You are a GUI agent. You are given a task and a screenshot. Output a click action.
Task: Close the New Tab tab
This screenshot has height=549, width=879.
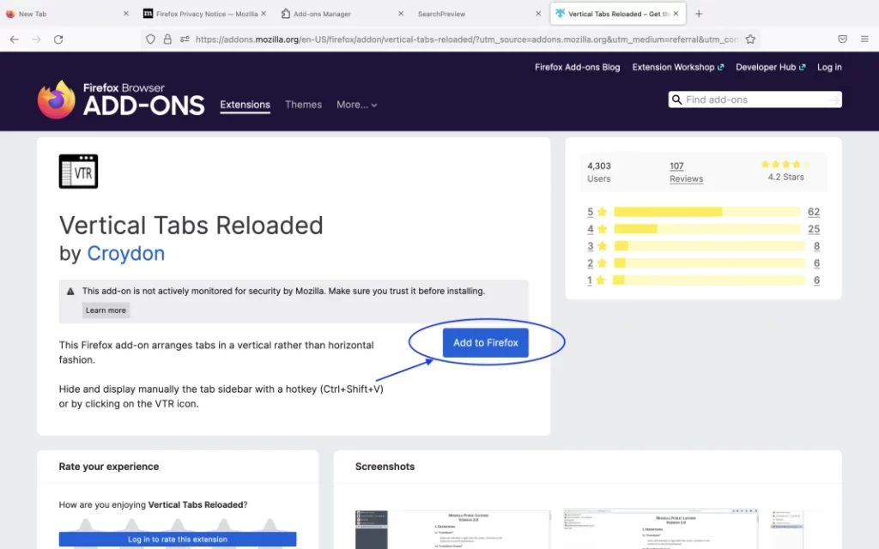(125, 14)
